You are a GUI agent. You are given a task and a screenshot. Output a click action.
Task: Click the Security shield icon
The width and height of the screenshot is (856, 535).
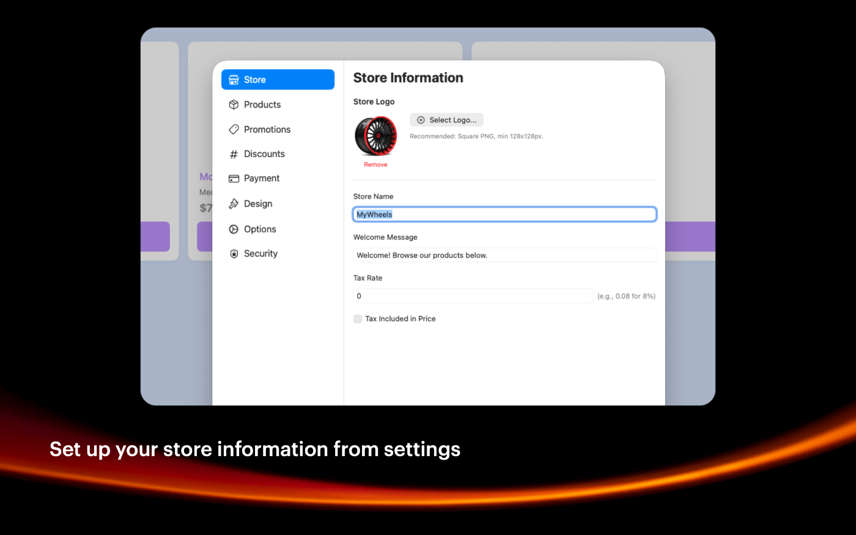[x=234, y=254]
